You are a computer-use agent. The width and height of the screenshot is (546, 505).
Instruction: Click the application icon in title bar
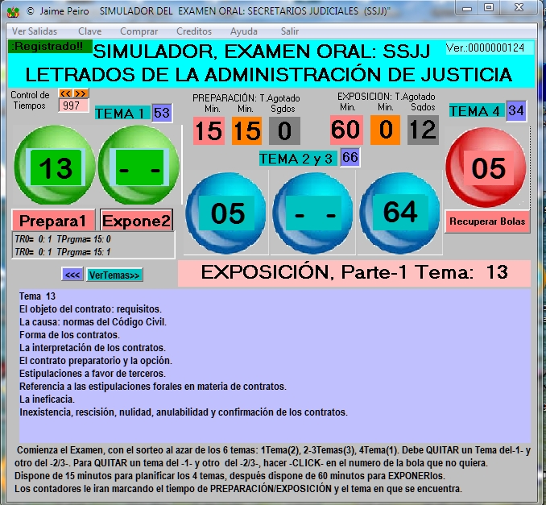click(x=13, y=12)
